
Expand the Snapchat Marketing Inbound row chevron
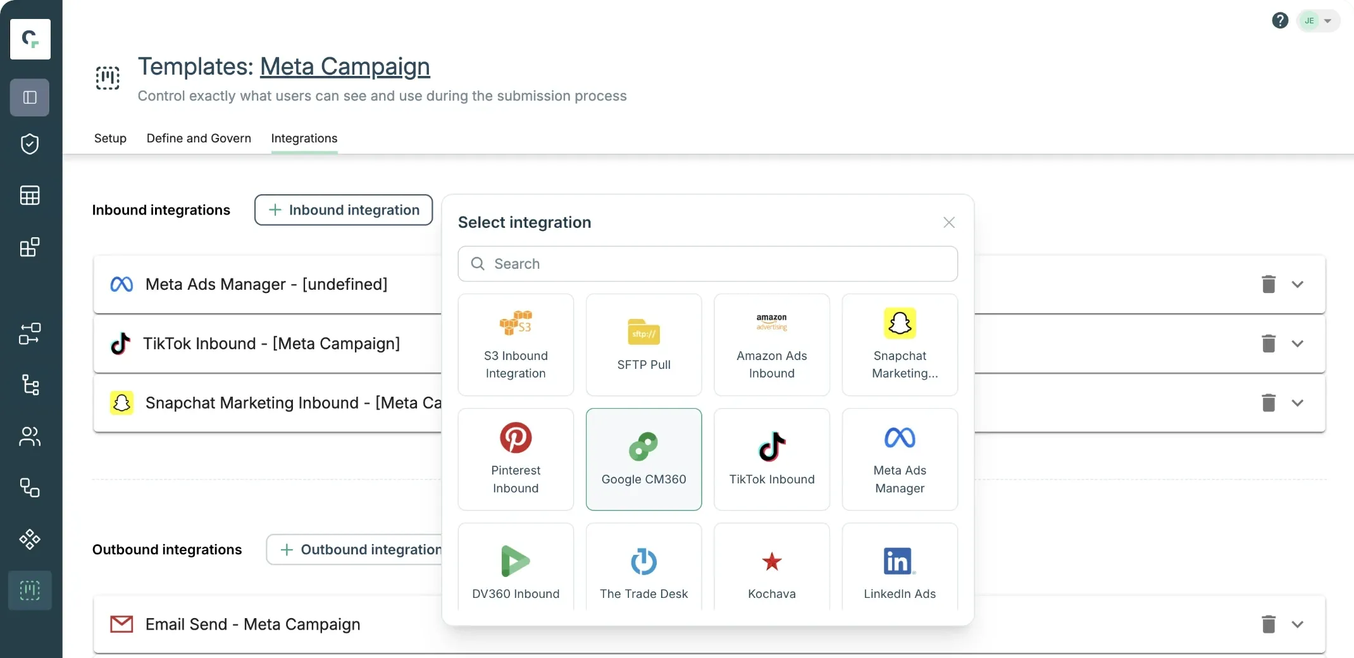tap(1298, 403)
